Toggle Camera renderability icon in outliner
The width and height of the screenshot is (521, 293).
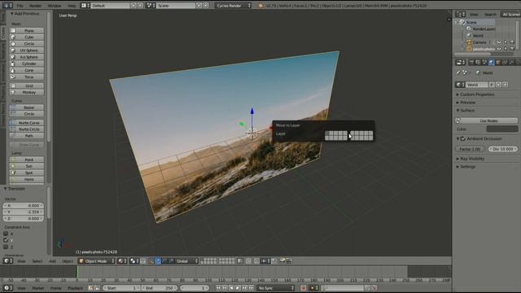coord(512,42)
